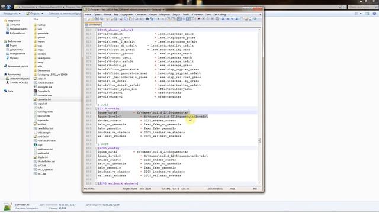Click the editor scrollbar down arrow

(x=259, y=183)
